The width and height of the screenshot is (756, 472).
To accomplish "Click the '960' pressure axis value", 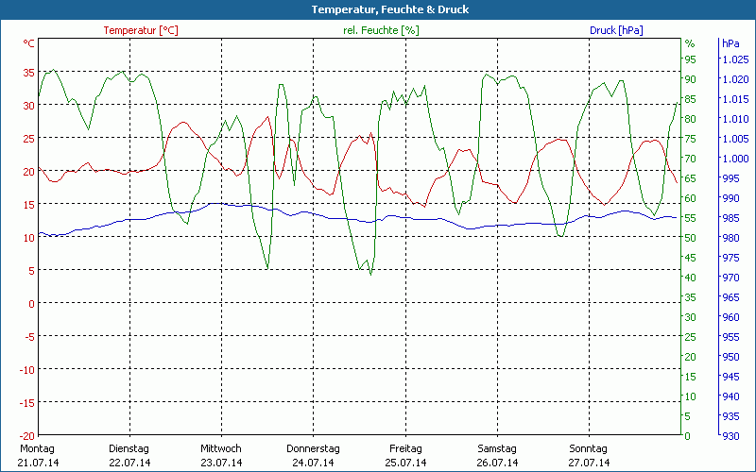I will [x=730, y=317].
